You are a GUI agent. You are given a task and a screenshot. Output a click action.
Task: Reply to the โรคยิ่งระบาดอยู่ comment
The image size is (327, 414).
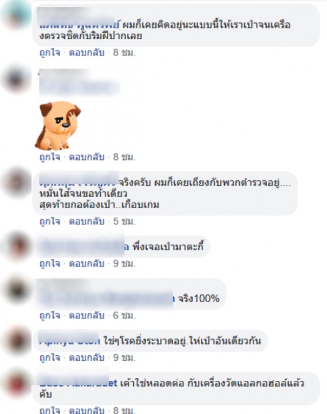(x=87, y=357)
